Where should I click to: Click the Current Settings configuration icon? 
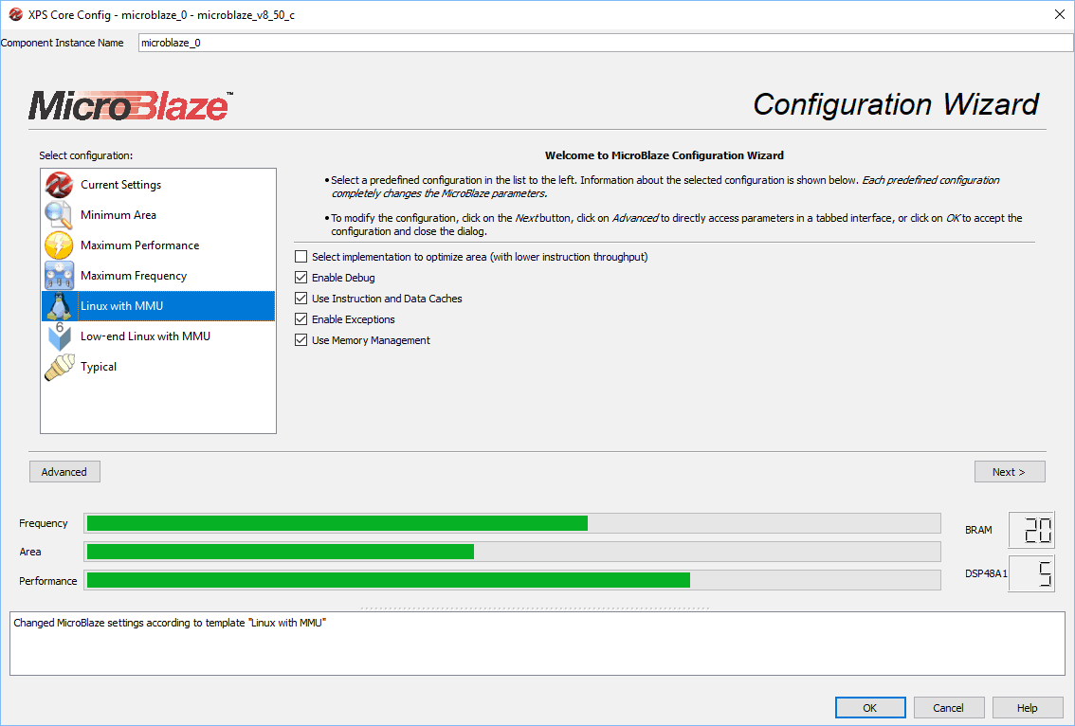click(x=59, y=185)
